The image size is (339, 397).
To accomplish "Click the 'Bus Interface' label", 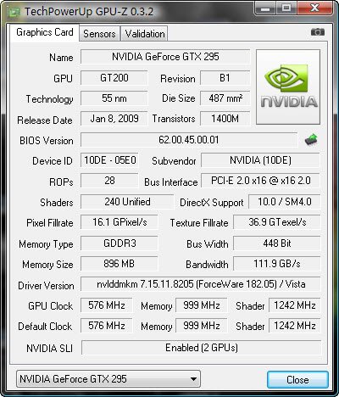I will point(171,182).
